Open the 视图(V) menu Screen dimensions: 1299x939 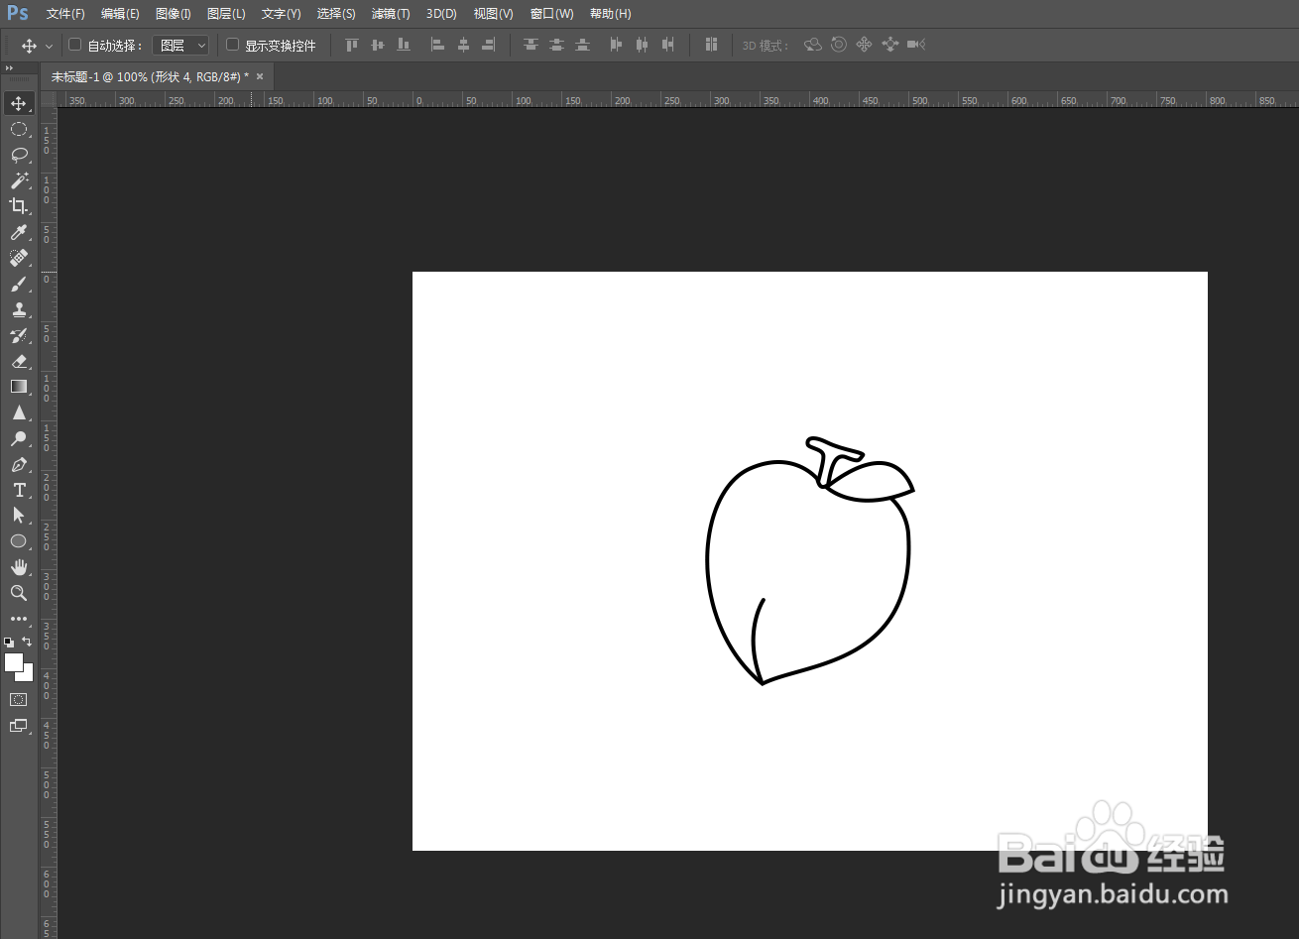click(x=493, y=14)
